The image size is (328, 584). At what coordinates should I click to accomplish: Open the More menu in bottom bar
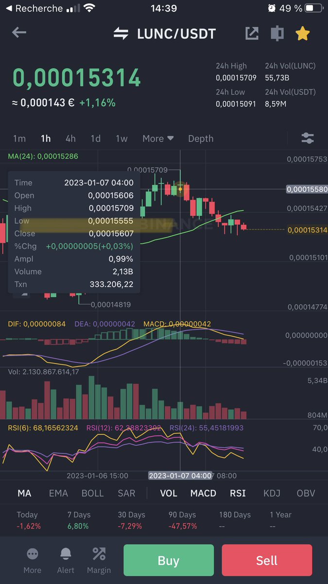click(33, 560)
